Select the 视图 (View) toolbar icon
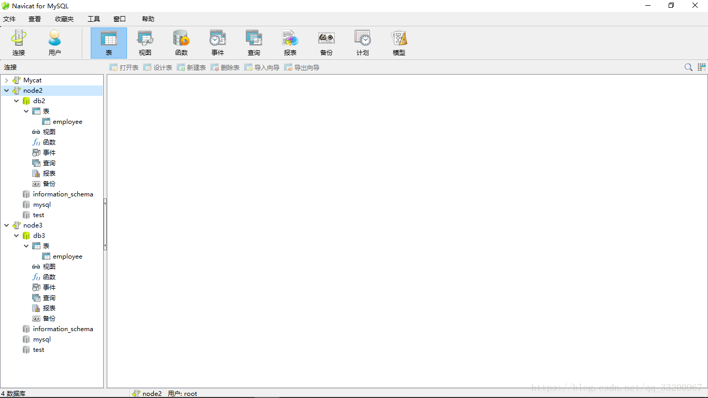 point(145,42)
